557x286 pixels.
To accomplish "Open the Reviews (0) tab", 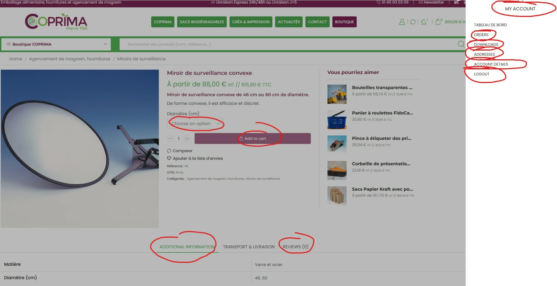I will tap(295, 247).
